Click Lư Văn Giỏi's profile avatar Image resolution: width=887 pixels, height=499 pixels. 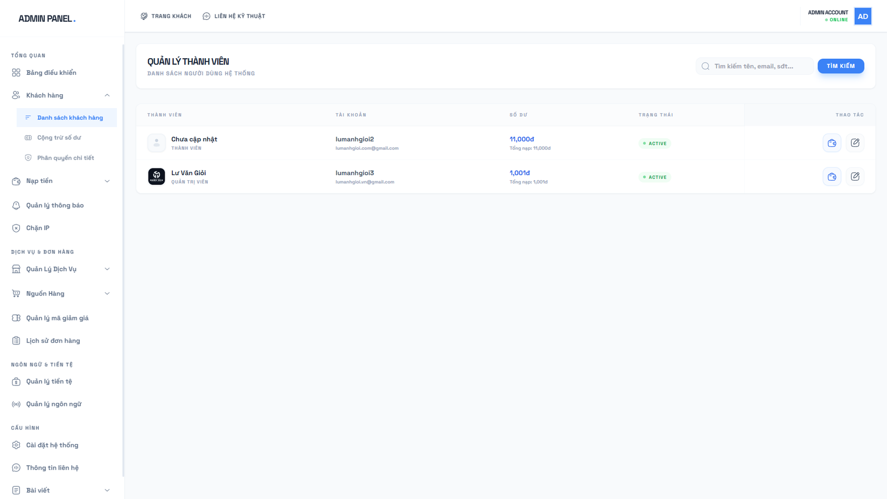pyautogui.click(x=156, y=177)
